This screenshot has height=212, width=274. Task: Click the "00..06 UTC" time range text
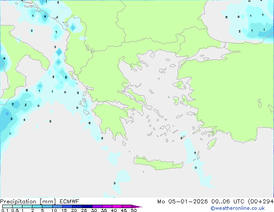(x=228, y=202)
